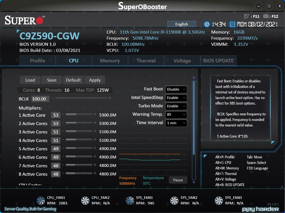Screen dimensions: 285x213
Task: Click the 1 Active Core multiplier field
Action: [56, 115]
